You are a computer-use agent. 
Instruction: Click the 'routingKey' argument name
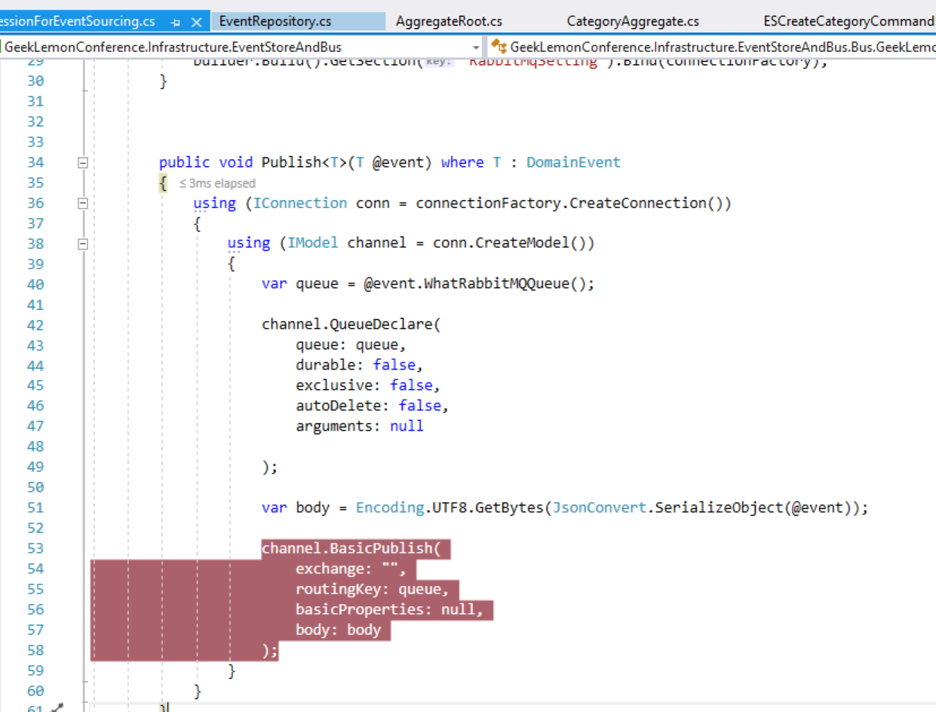coord(339,590)
